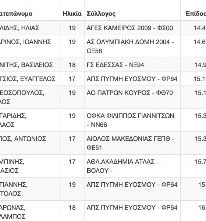Viewport: 206px width, 221px height.
Task: Click age 18 in ΕΔΕΣΣΑΣ row
Action: [x=72, y=65]
